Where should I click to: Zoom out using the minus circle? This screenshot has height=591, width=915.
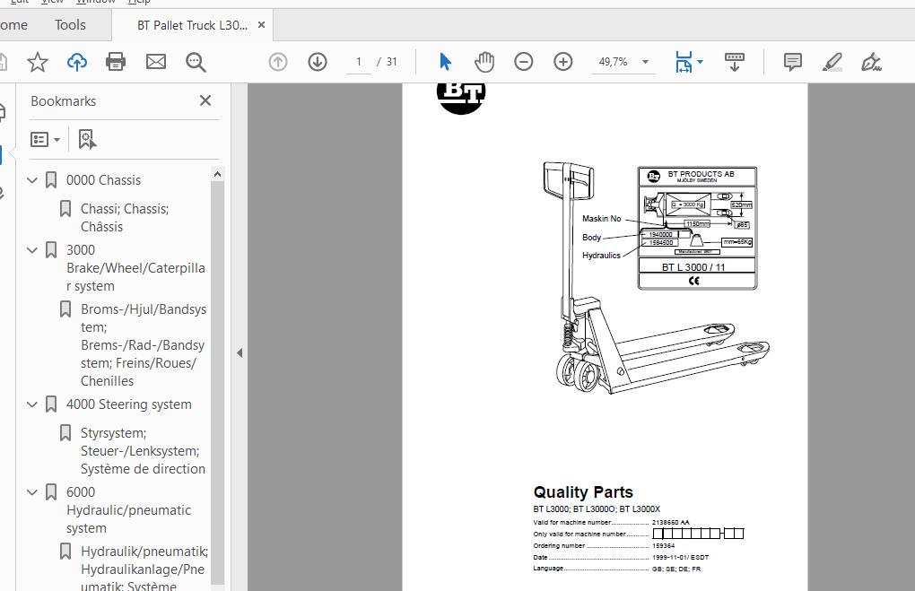pyautogui.click(x=524, y=62)
